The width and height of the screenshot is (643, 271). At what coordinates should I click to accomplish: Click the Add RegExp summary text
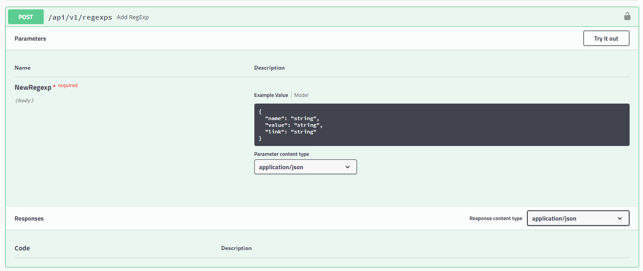point(133,17)
